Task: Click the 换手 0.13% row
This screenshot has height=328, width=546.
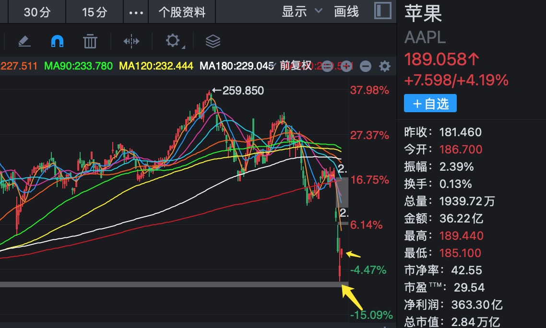Action: (438, 184)
